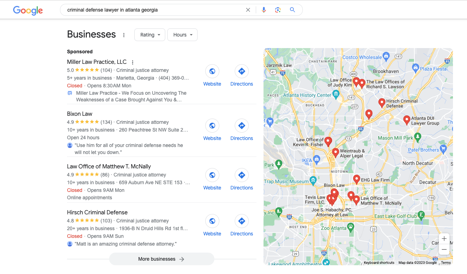This screenshot has width=467, height=274.
Task: Select the Law Offices of Richard S. Lawson pin
Action: click(x=362, y=83)
